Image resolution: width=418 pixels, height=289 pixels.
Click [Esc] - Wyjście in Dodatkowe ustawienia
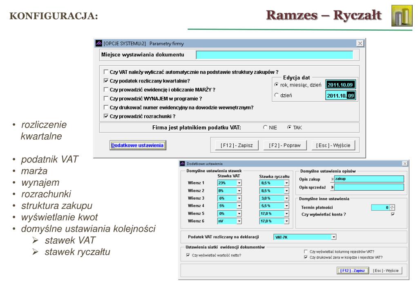[x=386, y=271]
